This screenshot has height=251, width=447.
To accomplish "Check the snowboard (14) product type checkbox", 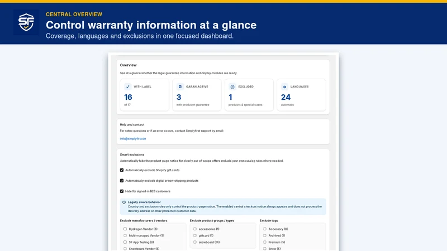I will [195, 242].
